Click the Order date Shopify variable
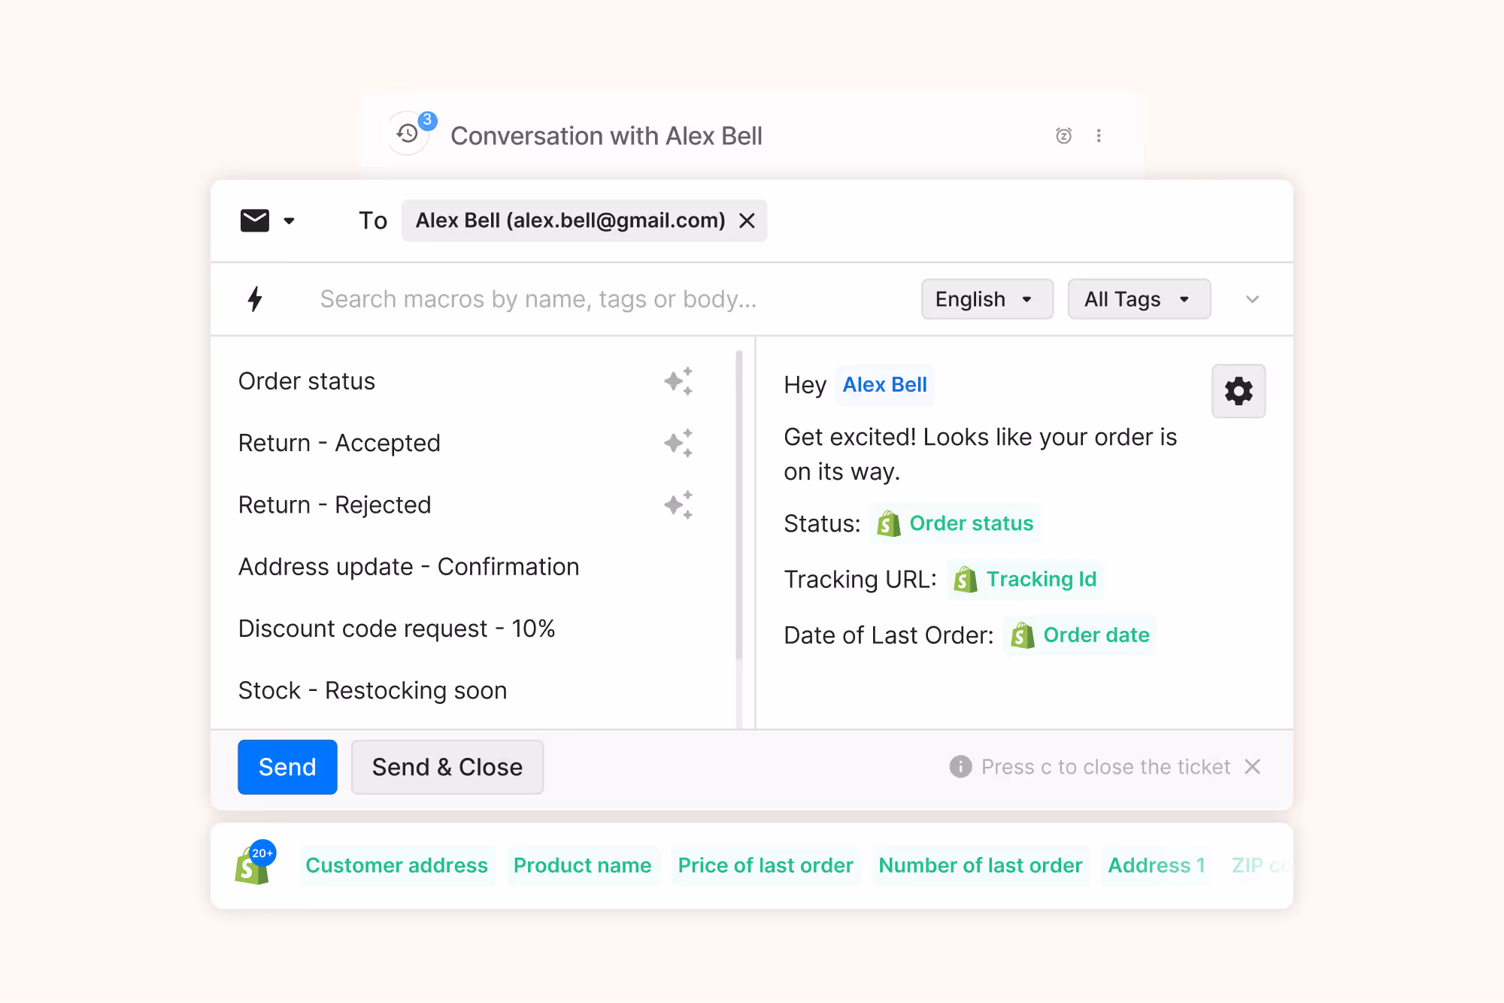Image resolution: width=1504 pixels, height=1003 pixels. (1080, 635)
